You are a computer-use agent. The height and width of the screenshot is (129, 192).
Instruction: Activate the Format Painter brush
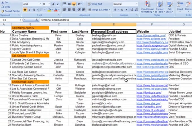pyautogui.click(x=3, y=11)
